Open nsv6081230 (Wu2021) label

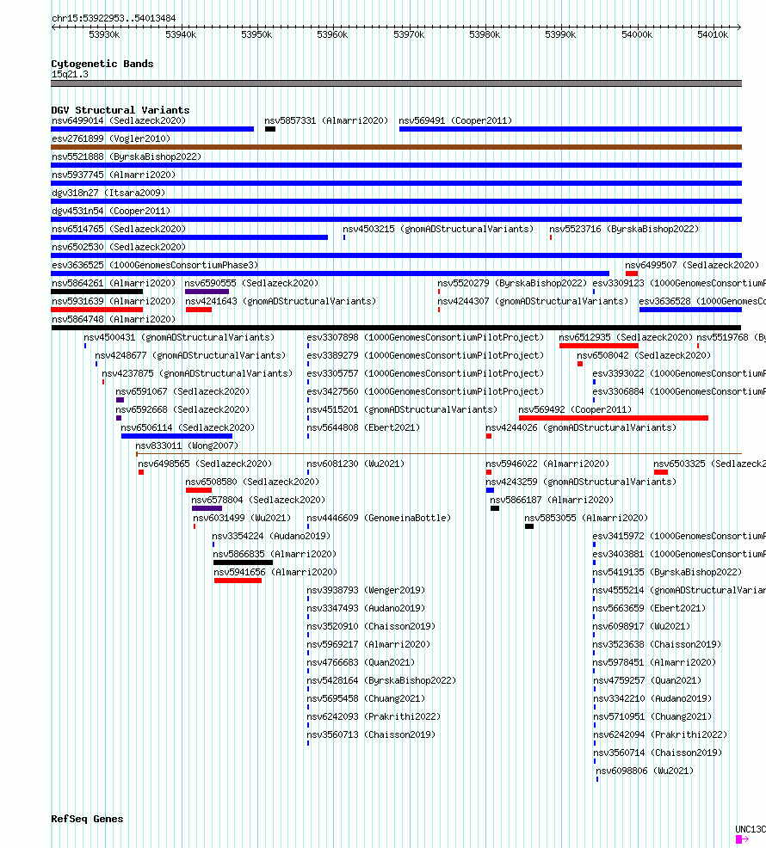point(355,464)
